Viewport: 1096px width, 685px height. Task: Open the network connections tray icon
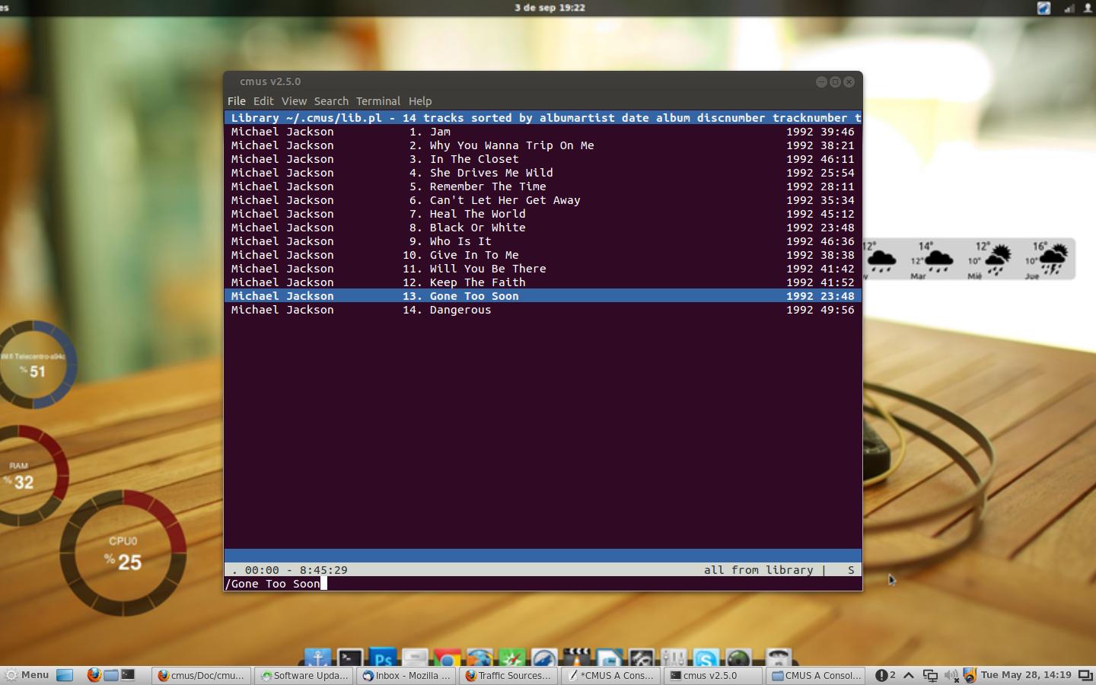[930, 675]
